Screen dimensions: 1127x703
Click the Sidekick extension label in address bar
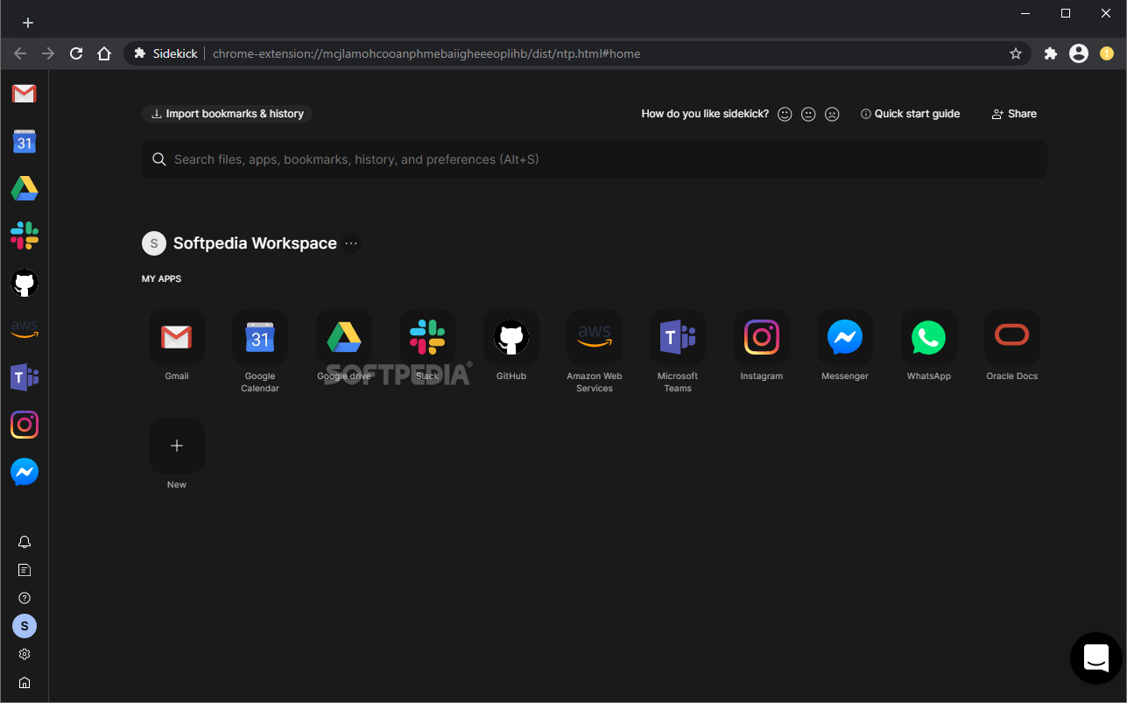pyautogui.click(x=166, y=53)
